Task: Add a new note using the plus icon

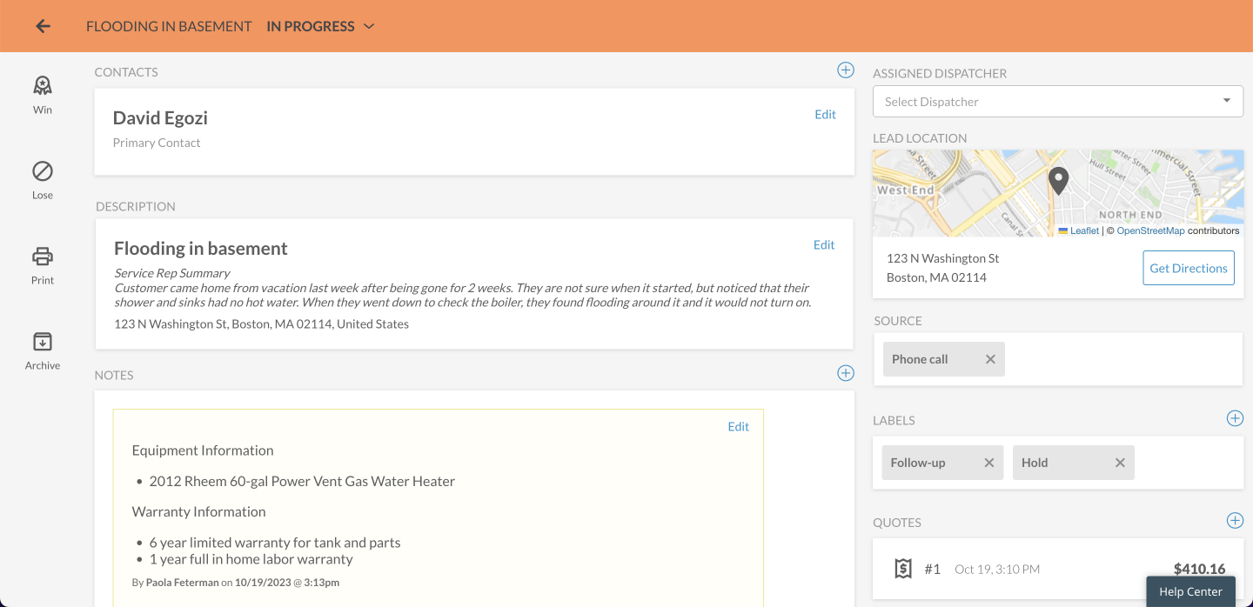Action: 845,373
